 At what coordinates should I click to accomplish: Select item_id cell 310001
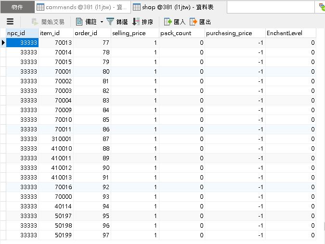(56, 139)
